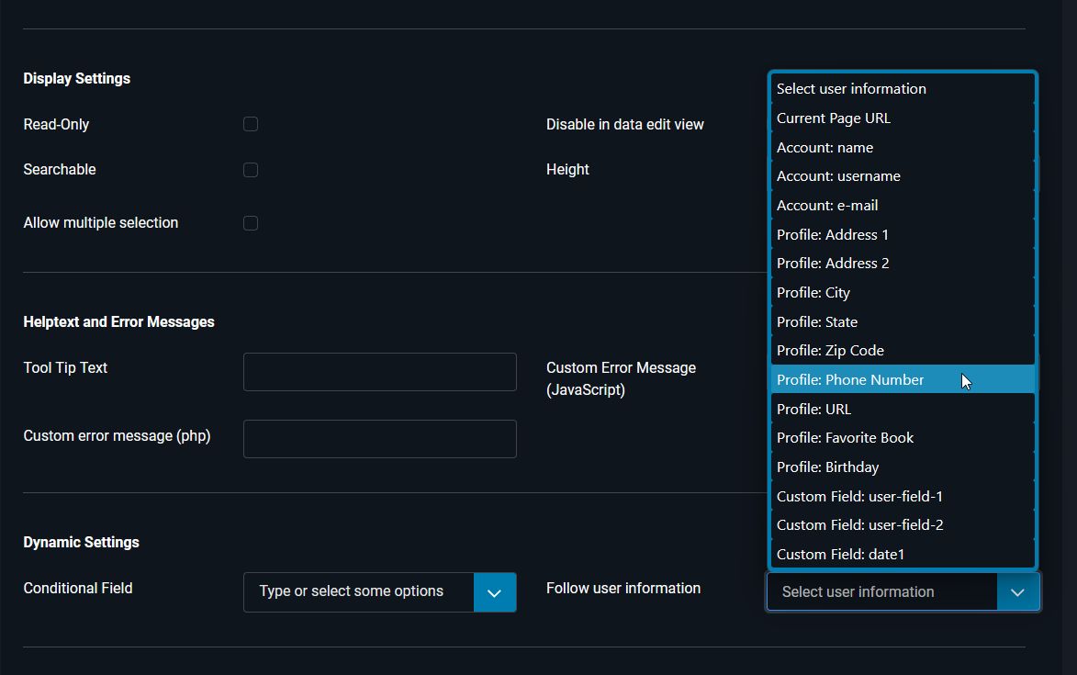Select "Profile: Phone Number" from the list

(x=849, y=379)
